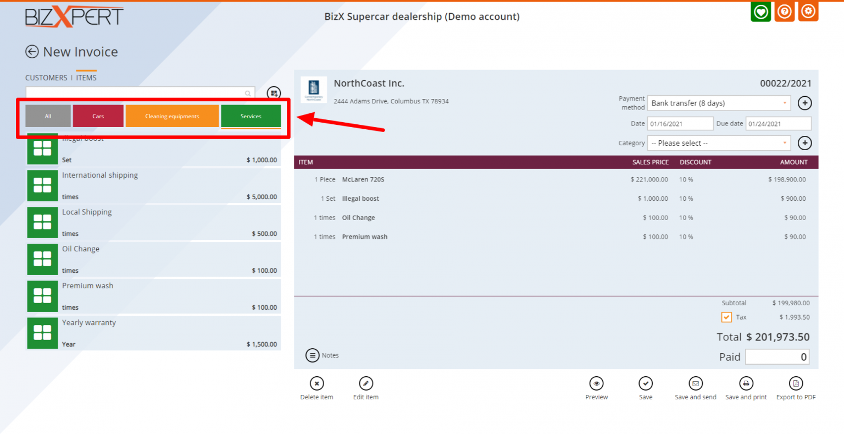This screenshot has width=844, height=434.
Task: Expand the Category dropdown
Action: click(x=719, y=143)
